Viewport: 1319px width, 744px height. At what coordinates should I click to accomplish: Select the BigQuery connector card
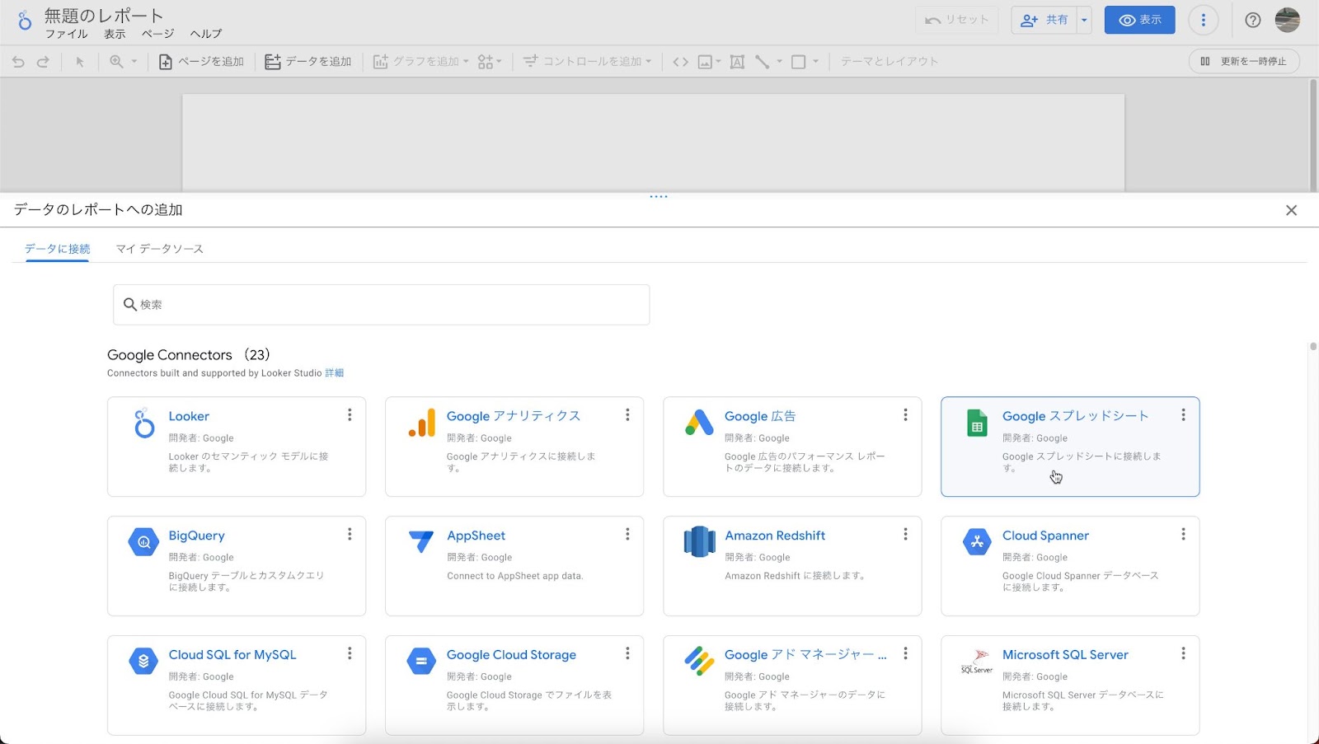click(x=237, y=566)
